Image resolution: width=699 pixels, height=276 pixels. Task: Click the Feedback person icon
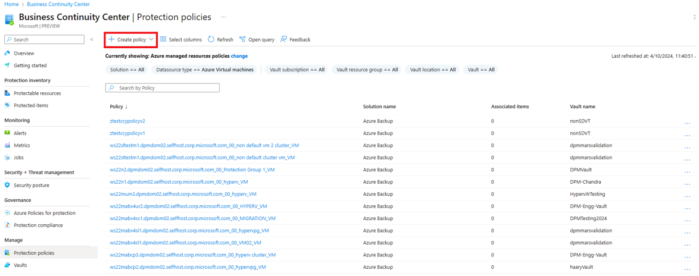coord(283,40)
